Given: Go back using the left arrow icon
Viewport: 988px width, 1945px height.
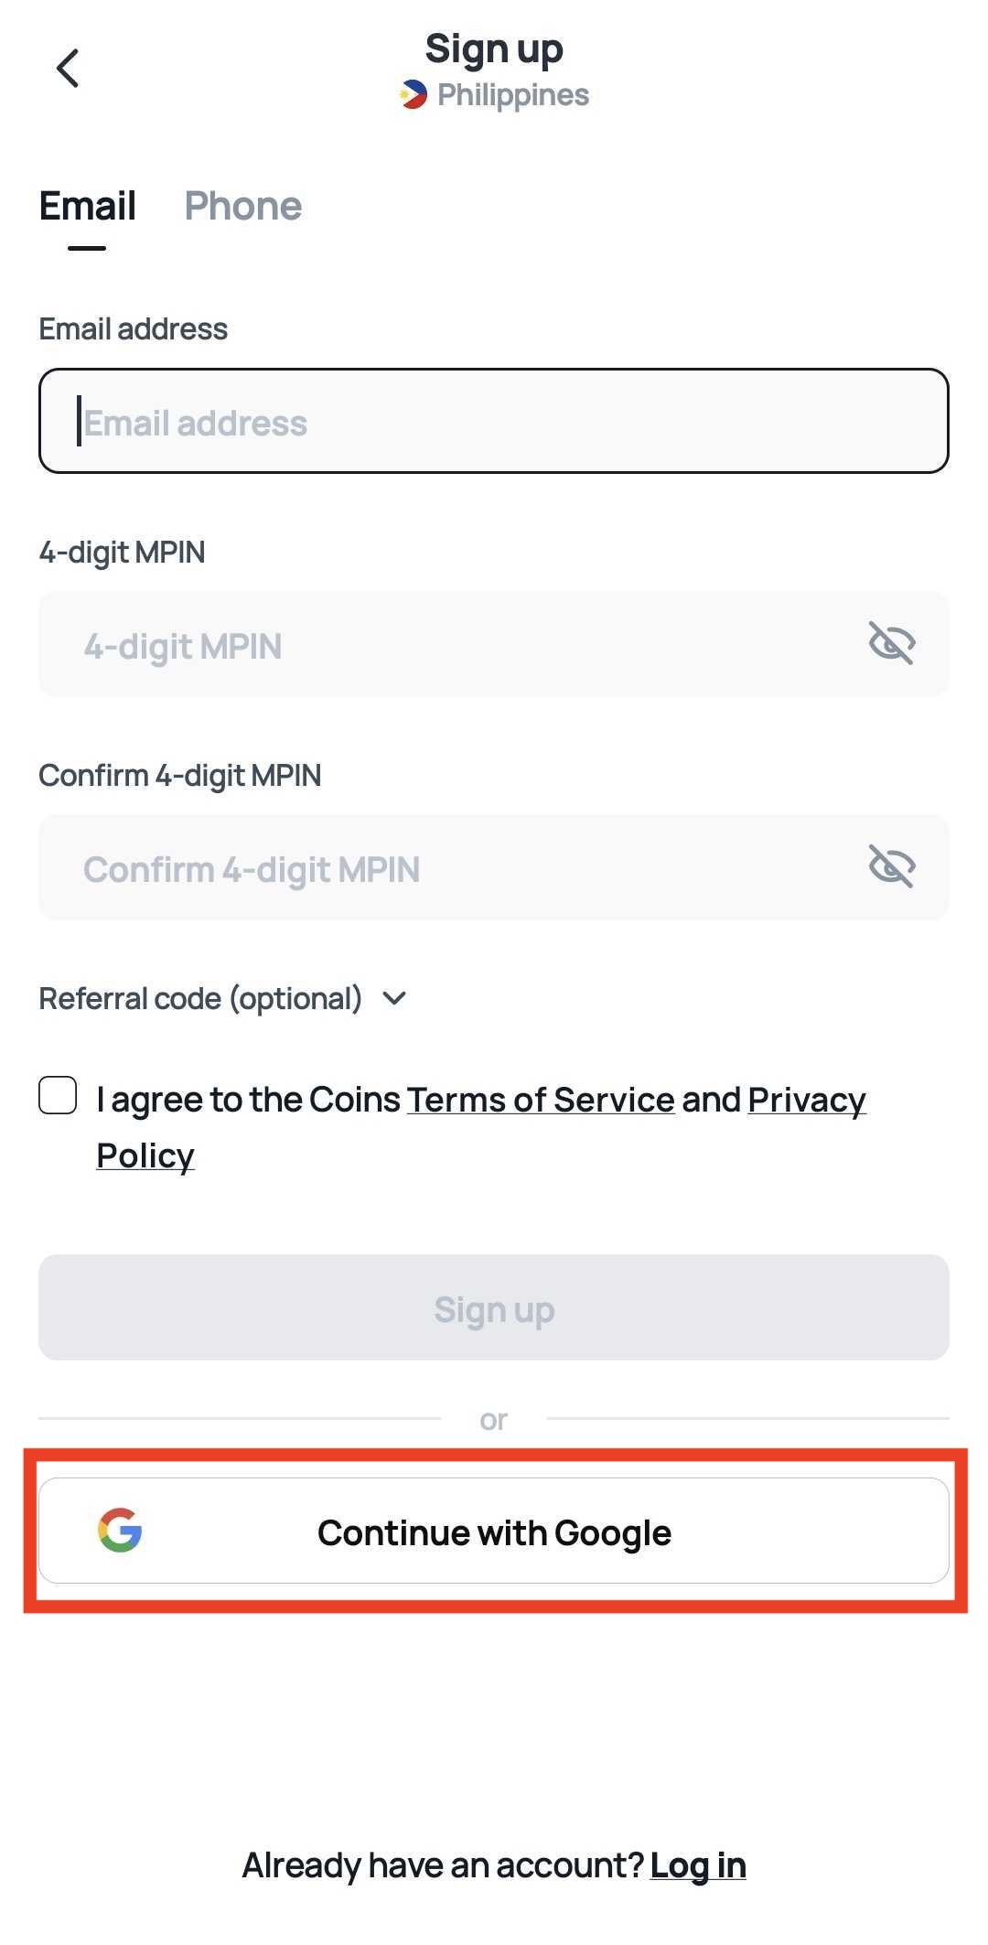Looking at the screenshot, I should click(68, 69).
